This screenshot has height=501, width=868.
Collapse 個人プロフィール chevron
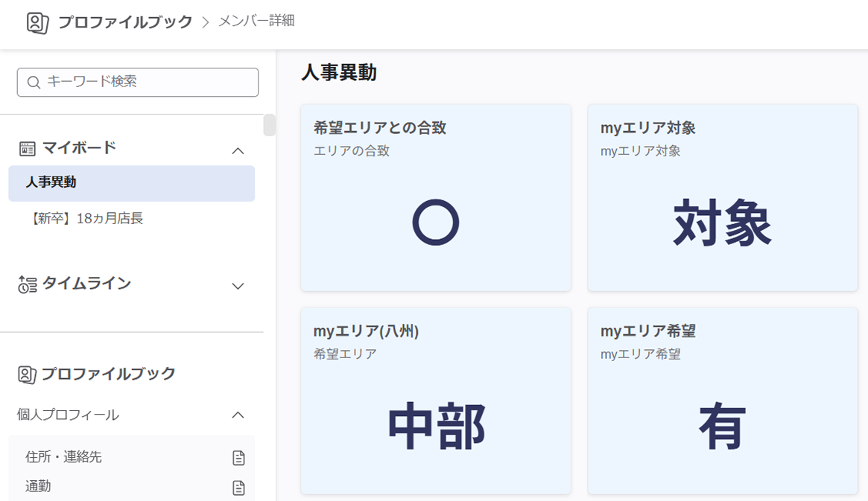click(x=238, y=415)
